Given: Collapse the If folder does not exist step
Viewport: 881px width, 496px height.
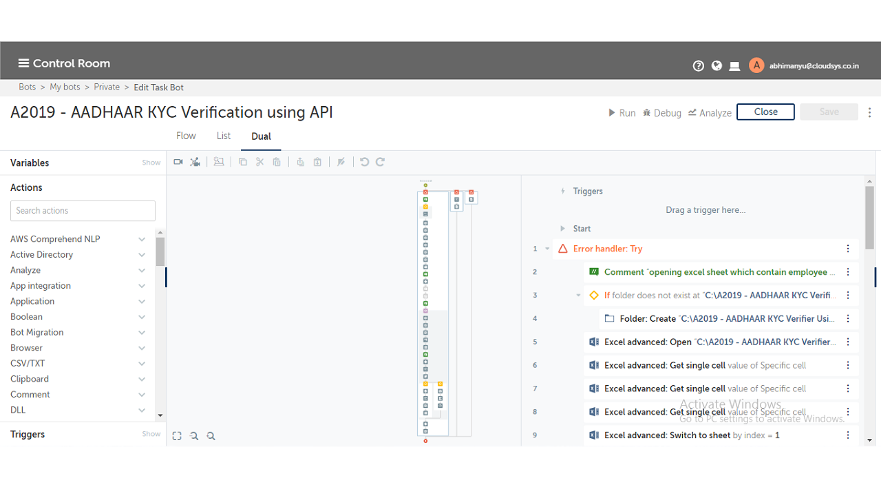Looking at the screenshot, I should (x=578, y=296).
